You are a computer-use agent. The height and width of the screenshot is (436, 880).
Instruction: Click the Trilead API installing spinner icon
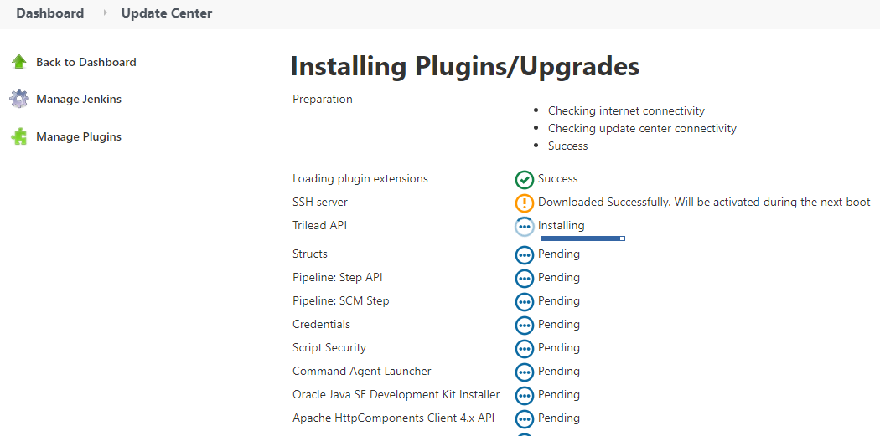[524, 227]
